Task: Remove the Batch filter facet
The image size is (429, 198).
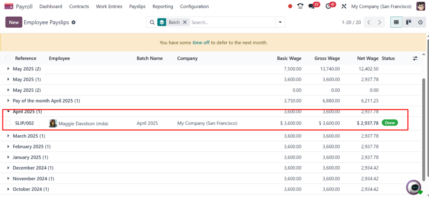Action: coord(185,22)
